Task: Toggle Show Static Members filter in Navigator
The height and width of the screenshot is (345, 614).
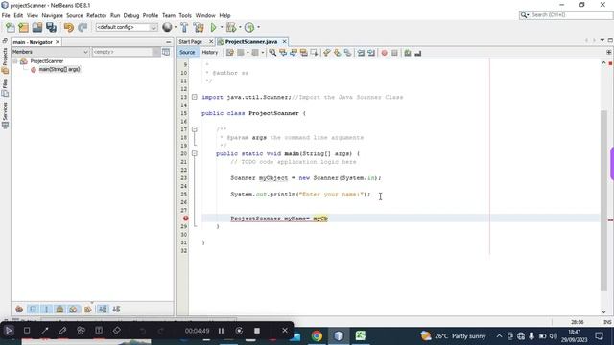Action: [47, 309]
